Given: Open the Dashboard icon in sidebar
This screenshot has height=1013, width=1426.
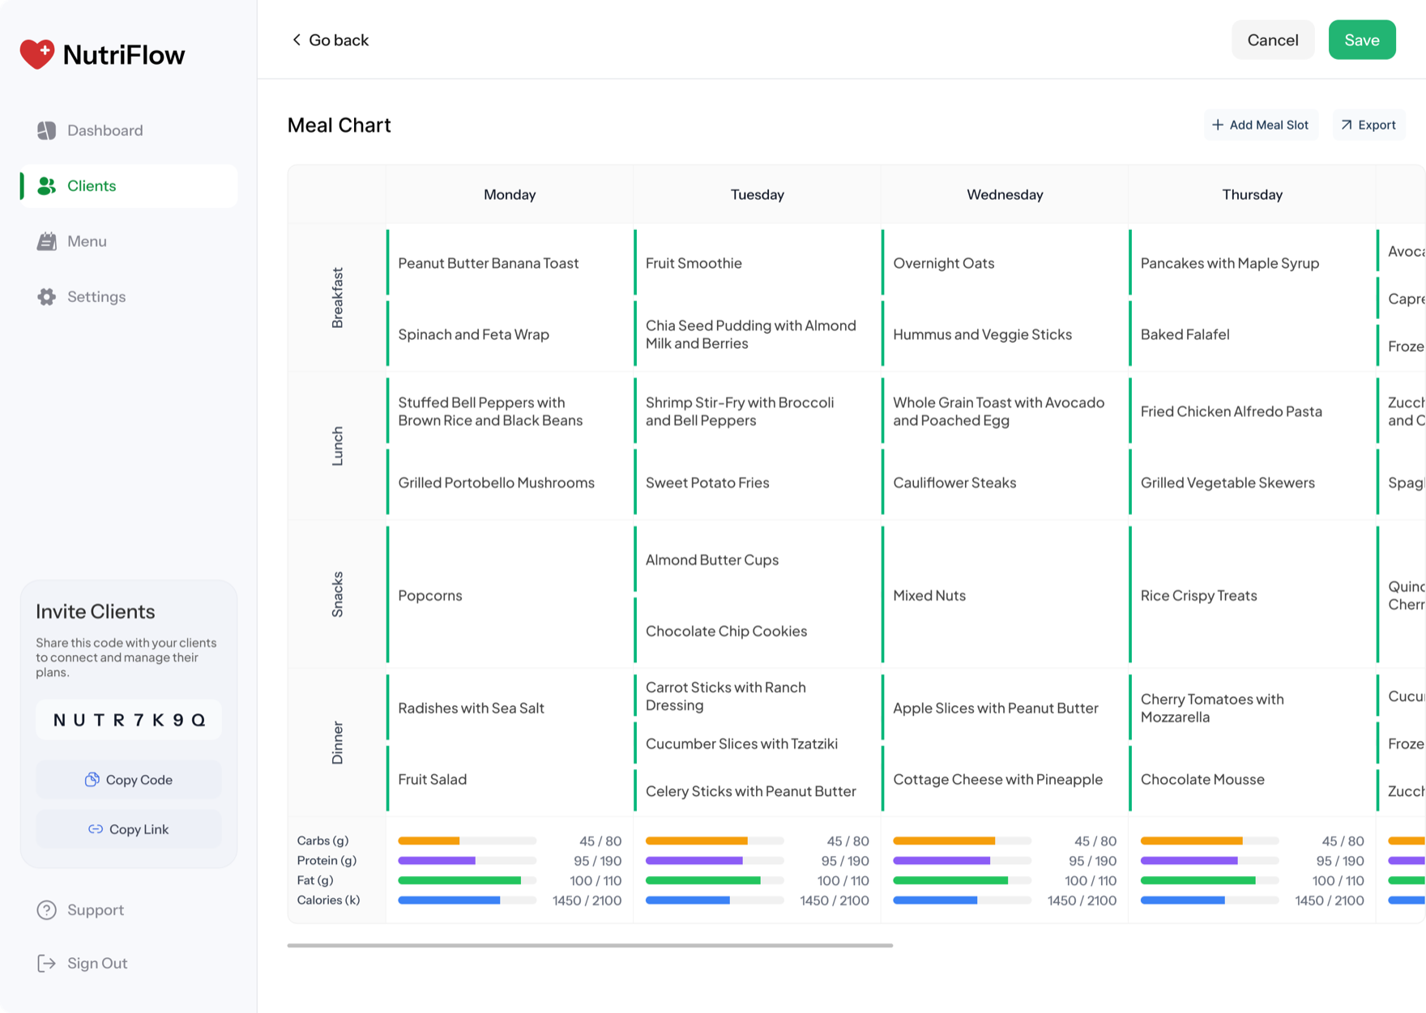Looking at the screenshot, I should pyautogui.click(x=46, y=130).
